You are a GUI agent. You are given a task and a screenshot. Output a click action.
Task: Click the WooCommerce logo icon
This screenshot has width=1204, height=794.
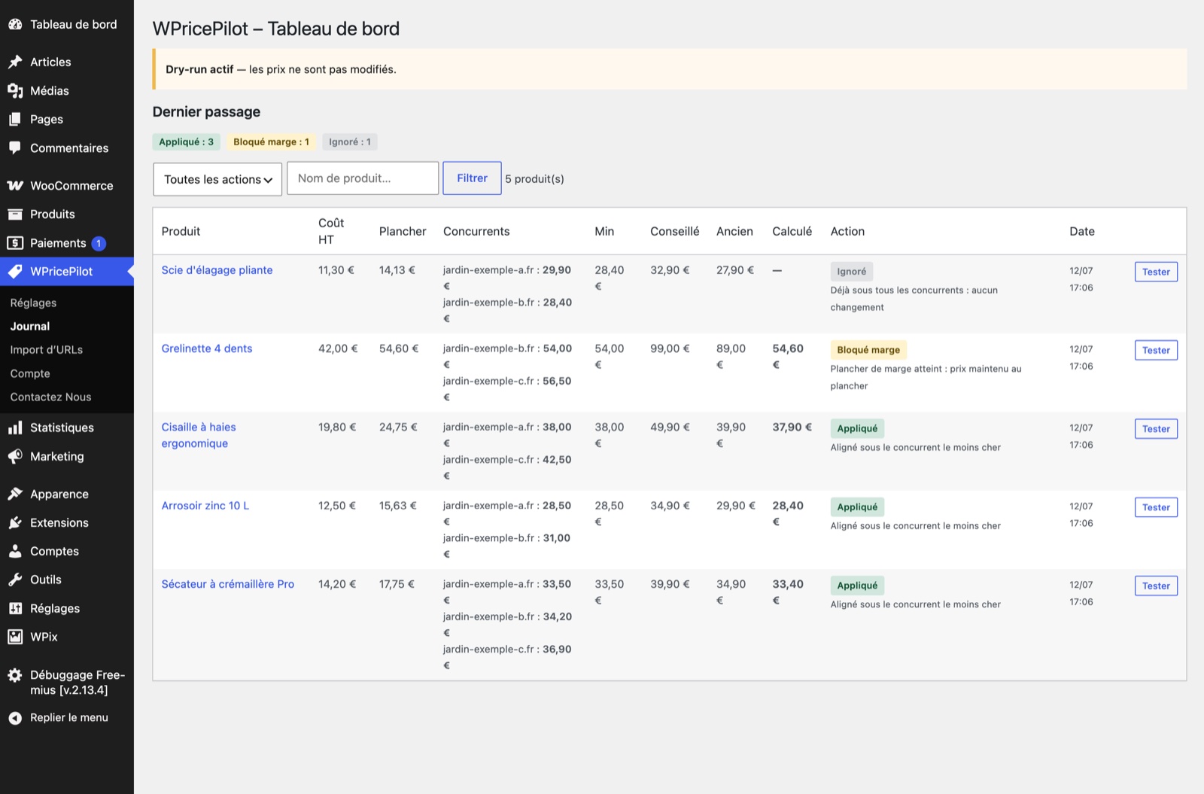(x=15, y=185)
